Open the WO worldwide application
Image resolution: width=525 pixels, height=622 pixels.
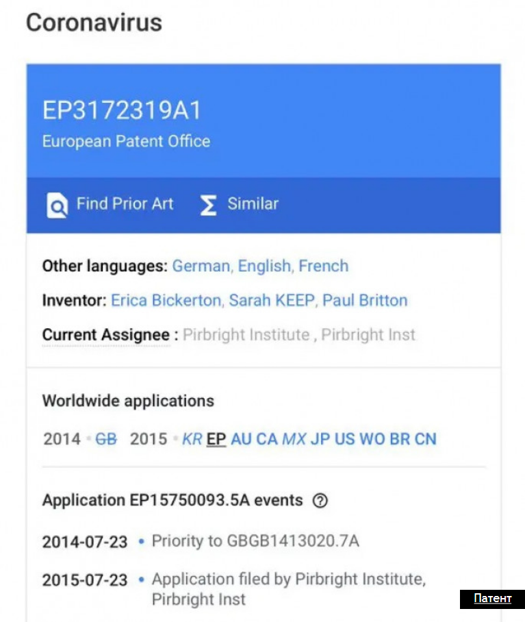coord(372,439)
